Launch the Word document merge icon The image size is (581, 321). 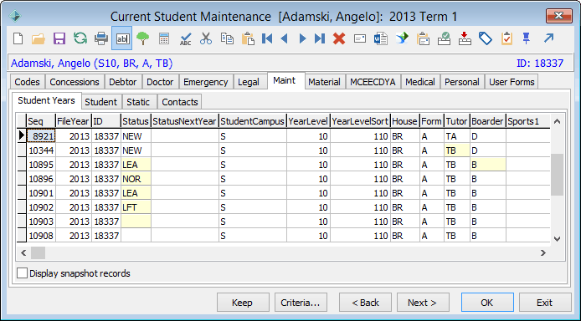(381, 38)
